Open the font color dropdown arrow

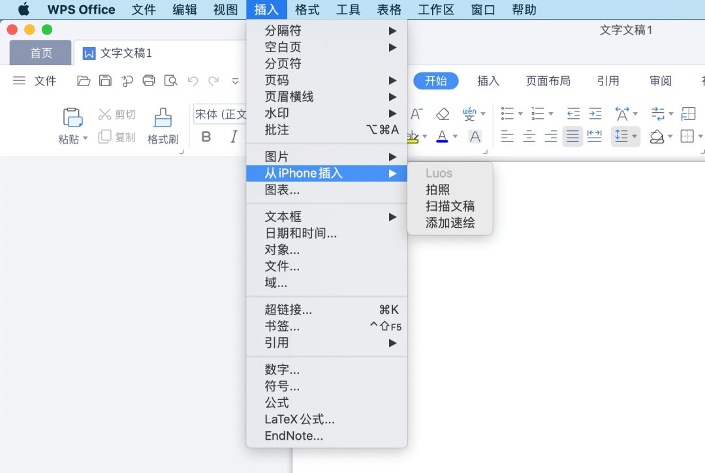coord(455,136)
